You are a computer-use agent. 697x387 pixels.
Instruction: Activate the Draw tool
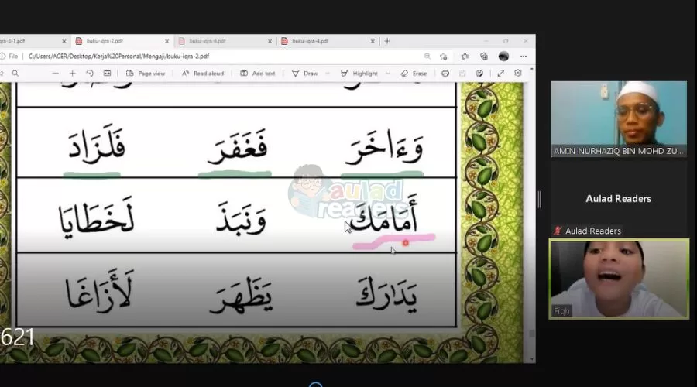tap(304, 74)
